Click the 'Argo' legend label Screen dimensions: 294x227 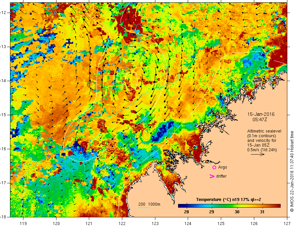coord(223,167)
